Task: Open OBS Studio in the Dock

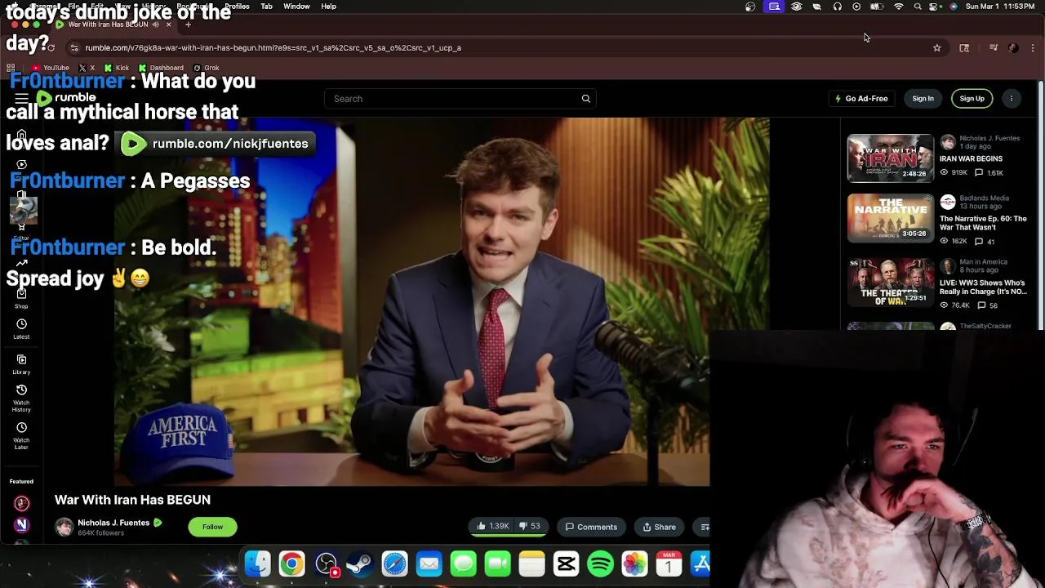Action: pos(326,564)
